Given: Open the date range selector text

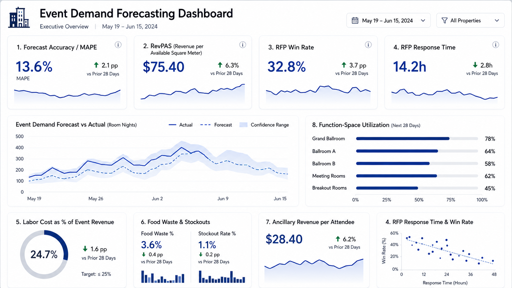Looking at the screenshot, I should click(387, 21).
